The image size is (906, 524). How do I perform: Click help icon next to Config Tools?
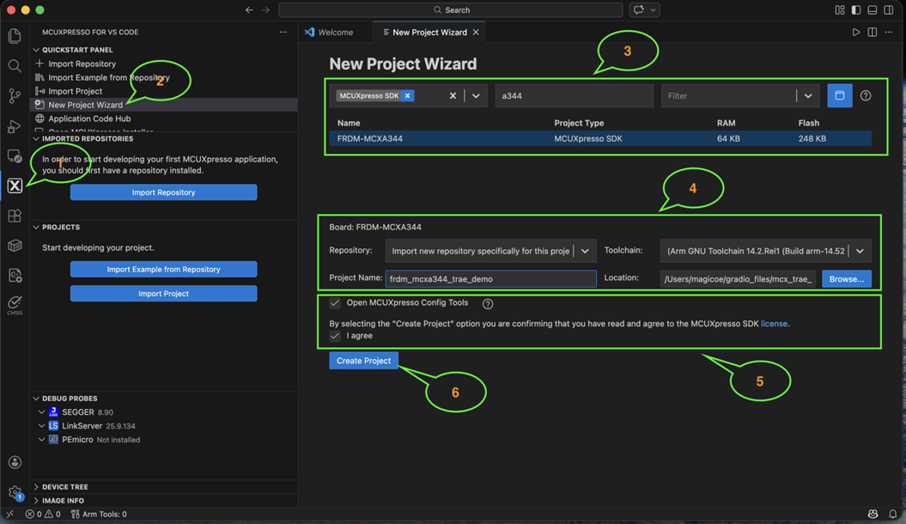click(x=488, y=304)
